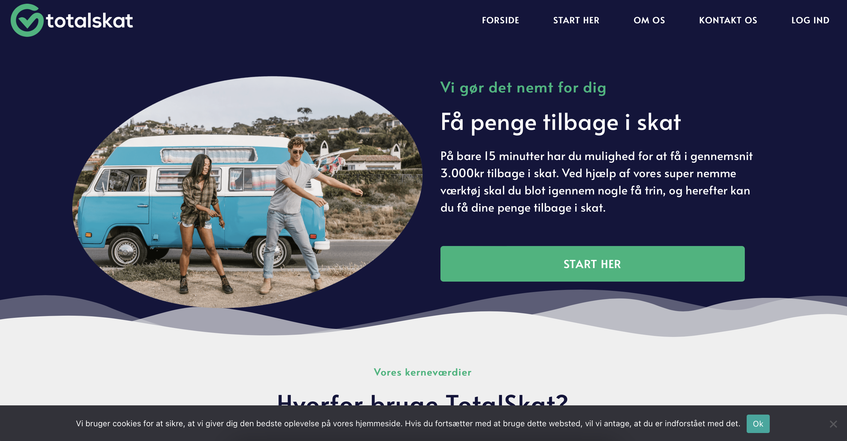Accept cookies with the Ok button

(x=757, y=423)
